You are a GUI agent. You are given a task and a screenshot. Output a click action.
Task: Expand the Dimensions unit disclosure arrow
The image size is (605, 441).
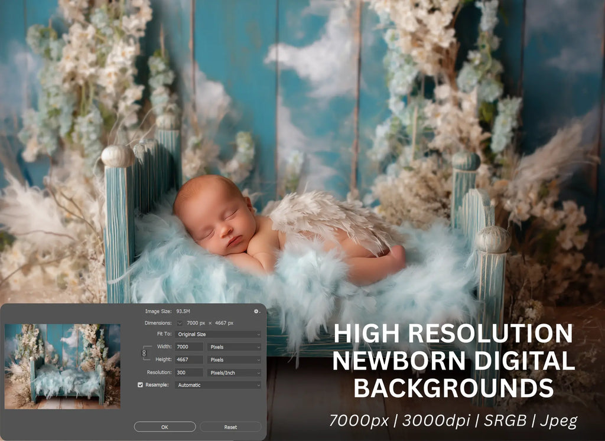[x=180, y=323]
